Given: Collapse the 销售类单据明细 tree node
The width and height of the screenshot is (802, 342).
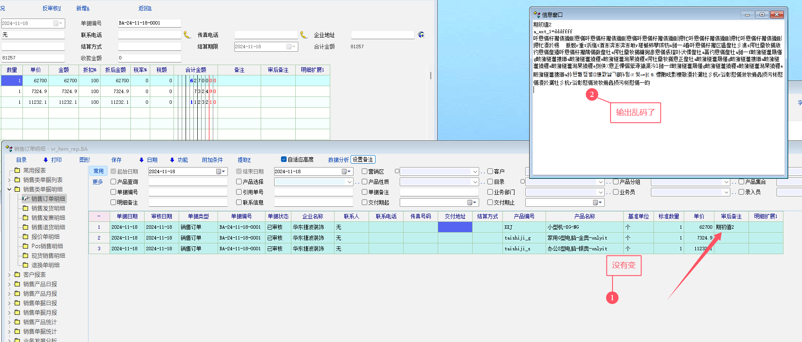Looking at the screenshot, I should [9, 190].
